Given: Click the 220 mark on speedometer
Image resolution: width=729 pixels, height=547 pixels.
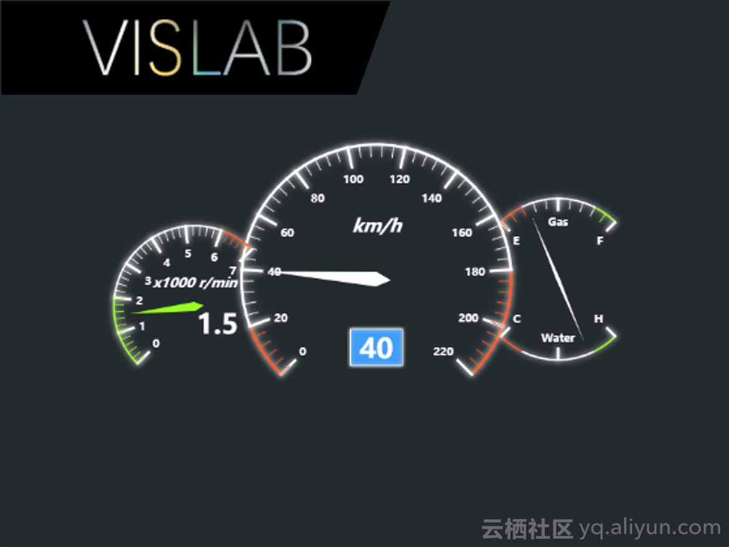Looking at the screenshot, I should [443, 352].
